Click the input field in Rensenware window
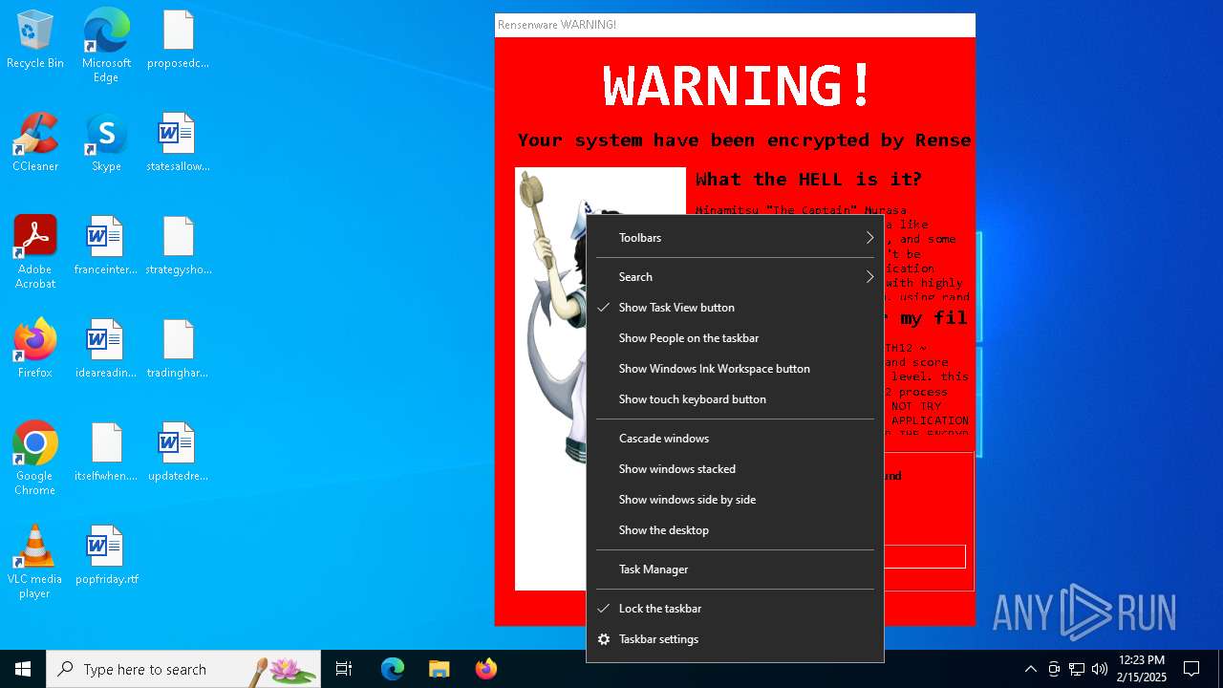This screenshot has height=688, width=1223. pos(925,556)
